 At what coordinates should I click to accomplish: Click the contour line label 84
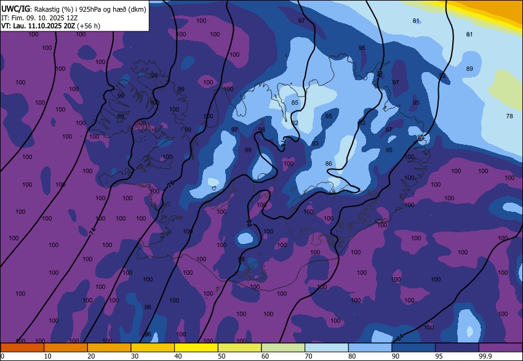click(x=401, y=337)
